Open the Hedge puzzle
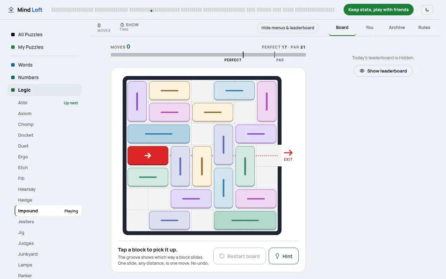Viewport: 446px width, 279px height. tap(48, 200)
